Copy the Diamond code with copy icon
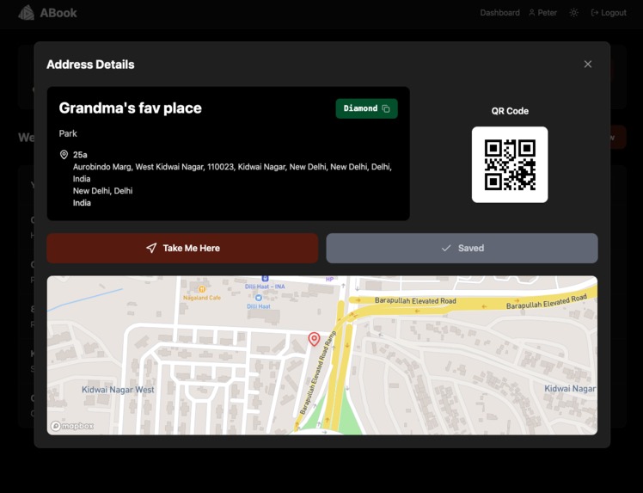The image size is (643, 493). pos(386,108)
